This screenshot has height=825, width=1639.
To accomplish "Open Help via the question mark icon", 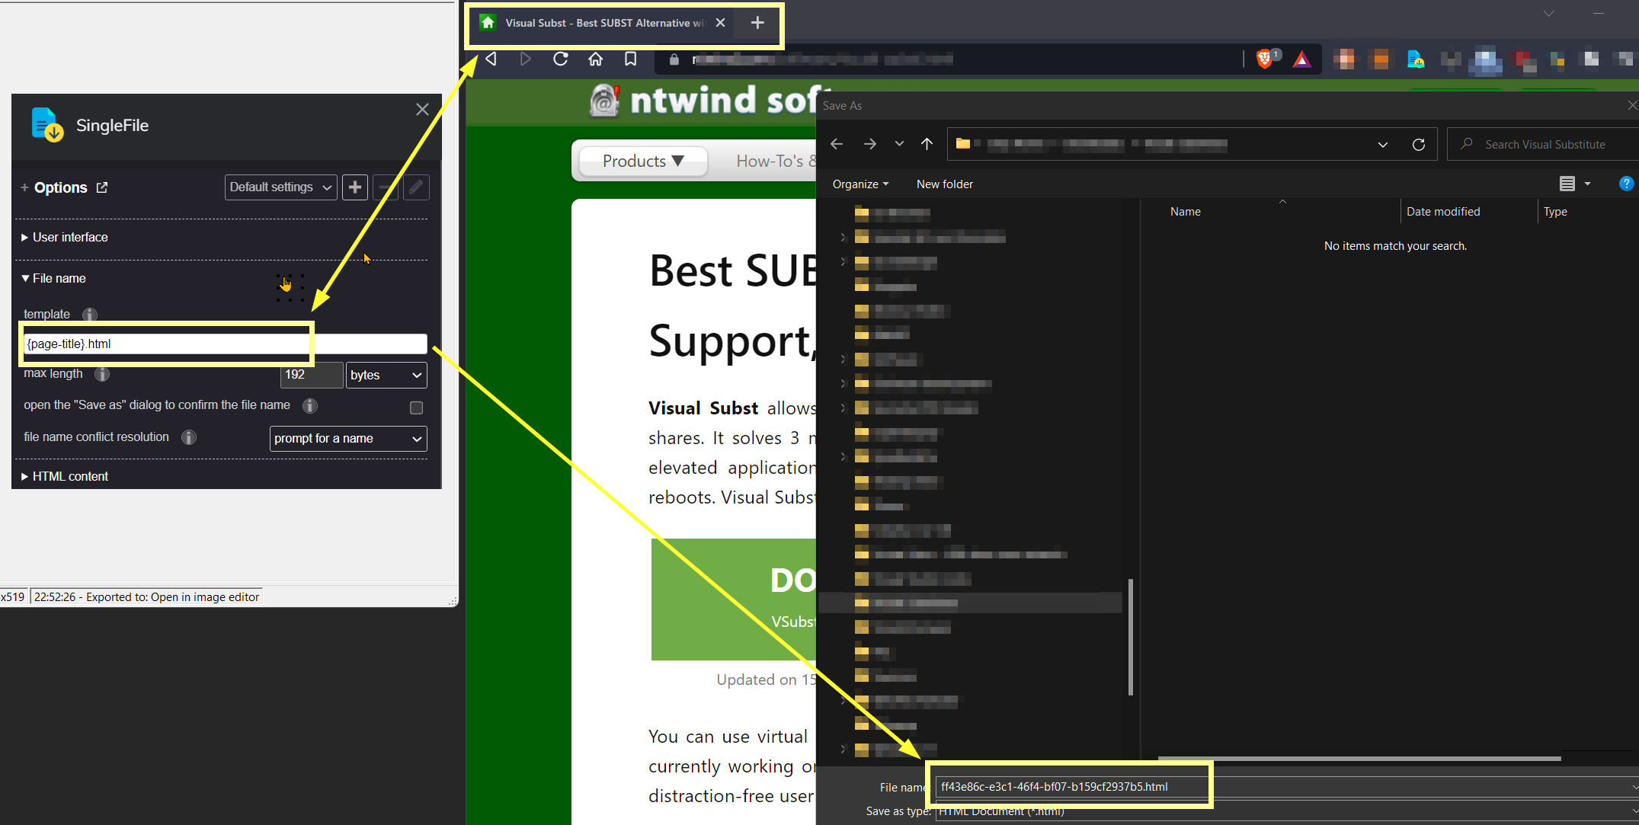I will pyautogui.click(x=1627, y=183).
